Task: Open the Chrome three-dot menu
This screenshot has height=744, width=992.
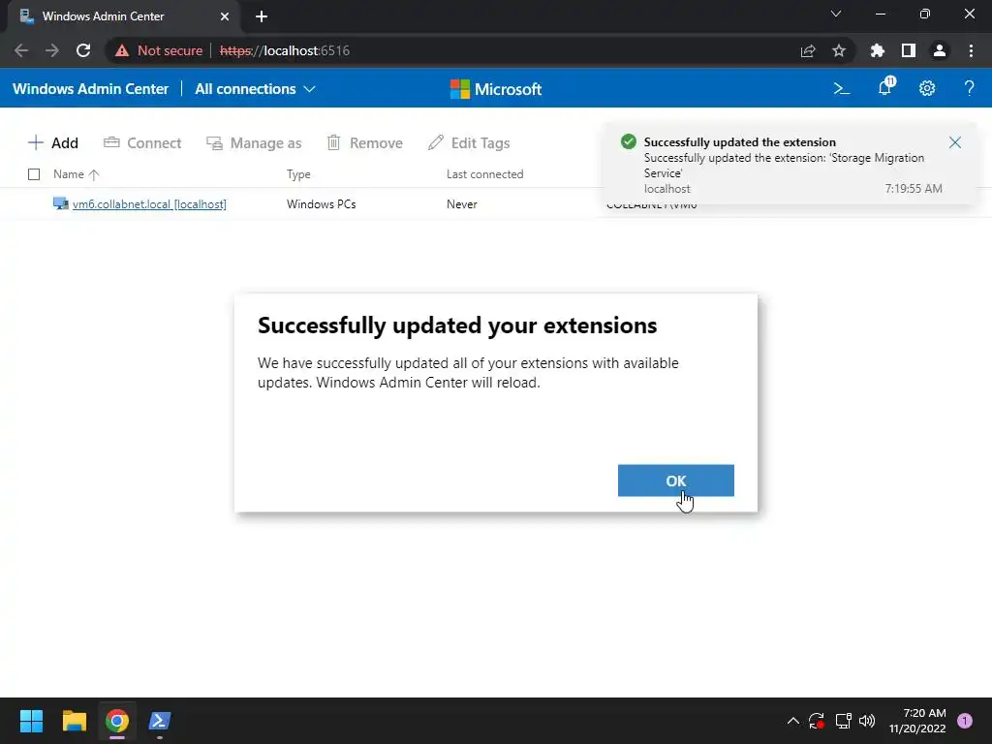Action: pos(971,50)
